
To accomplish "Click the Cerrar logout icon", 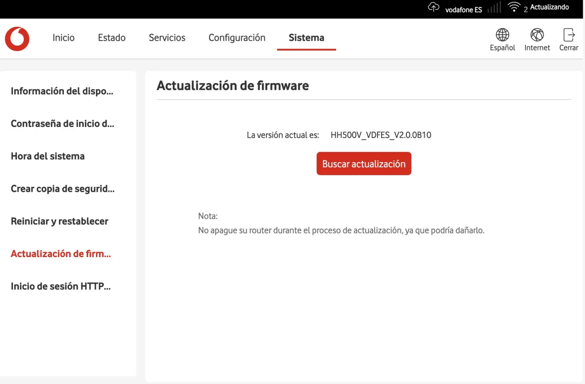I will [x=569, y=35].
